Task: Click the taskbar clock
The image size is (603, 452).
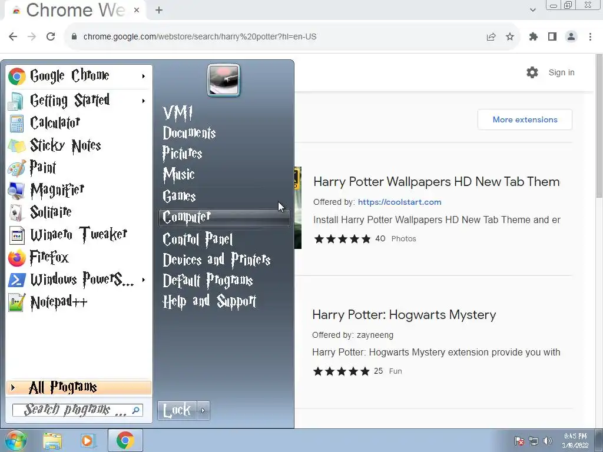Action: coord(576,441)
